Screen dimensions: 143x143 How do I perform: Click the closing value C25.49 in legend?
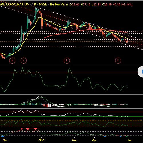[x=107, y=5]
